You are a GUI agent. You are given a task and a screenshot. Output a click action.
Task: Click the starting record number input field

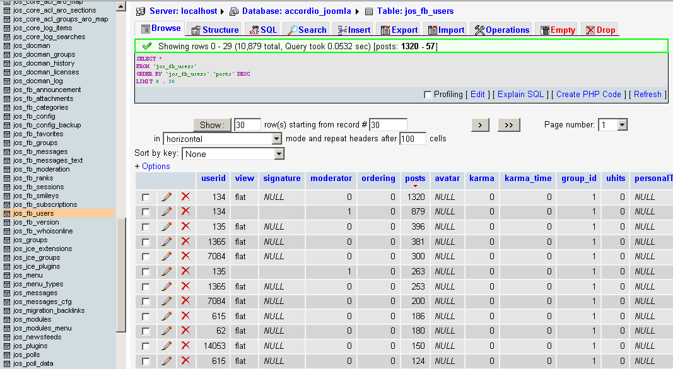pyautogui.click(x=388, y=125)
